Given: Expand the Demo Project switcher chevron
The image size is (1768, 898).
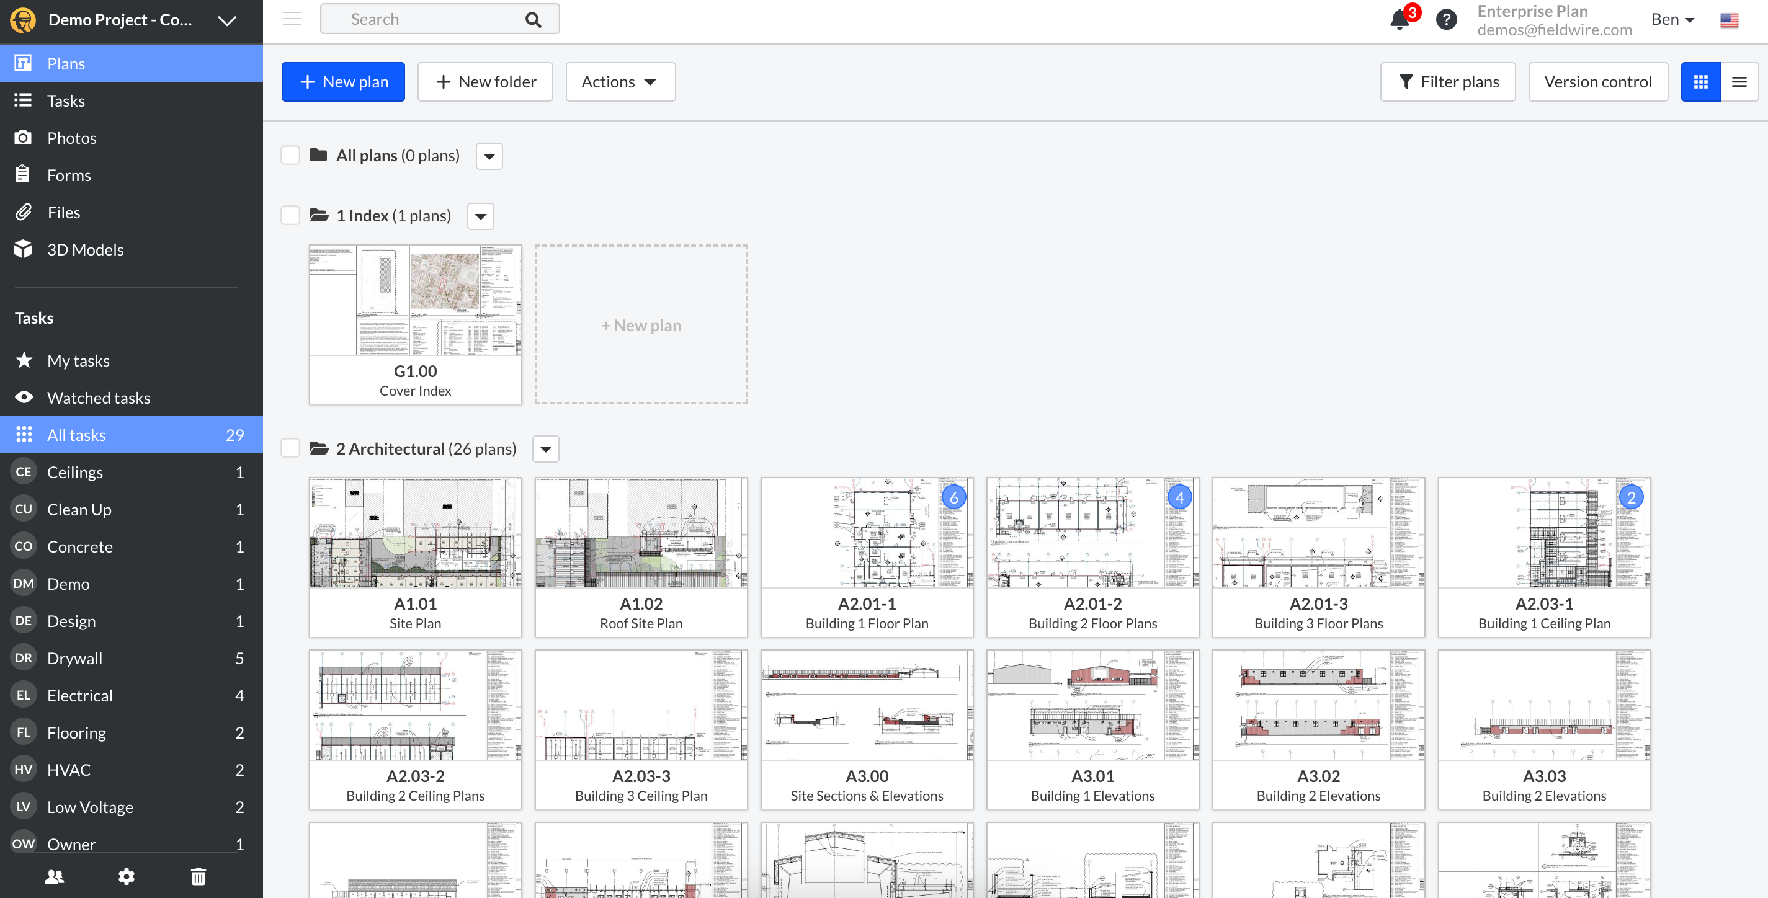Looking at the screenshot, I should (x=227, y=19).
